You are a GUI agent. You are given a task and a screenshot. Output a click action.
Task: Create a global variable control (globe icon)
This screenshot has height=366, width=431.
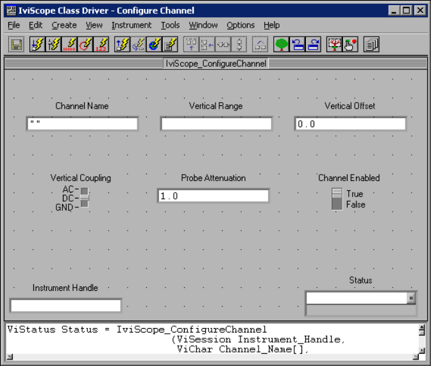coord(154,44)
